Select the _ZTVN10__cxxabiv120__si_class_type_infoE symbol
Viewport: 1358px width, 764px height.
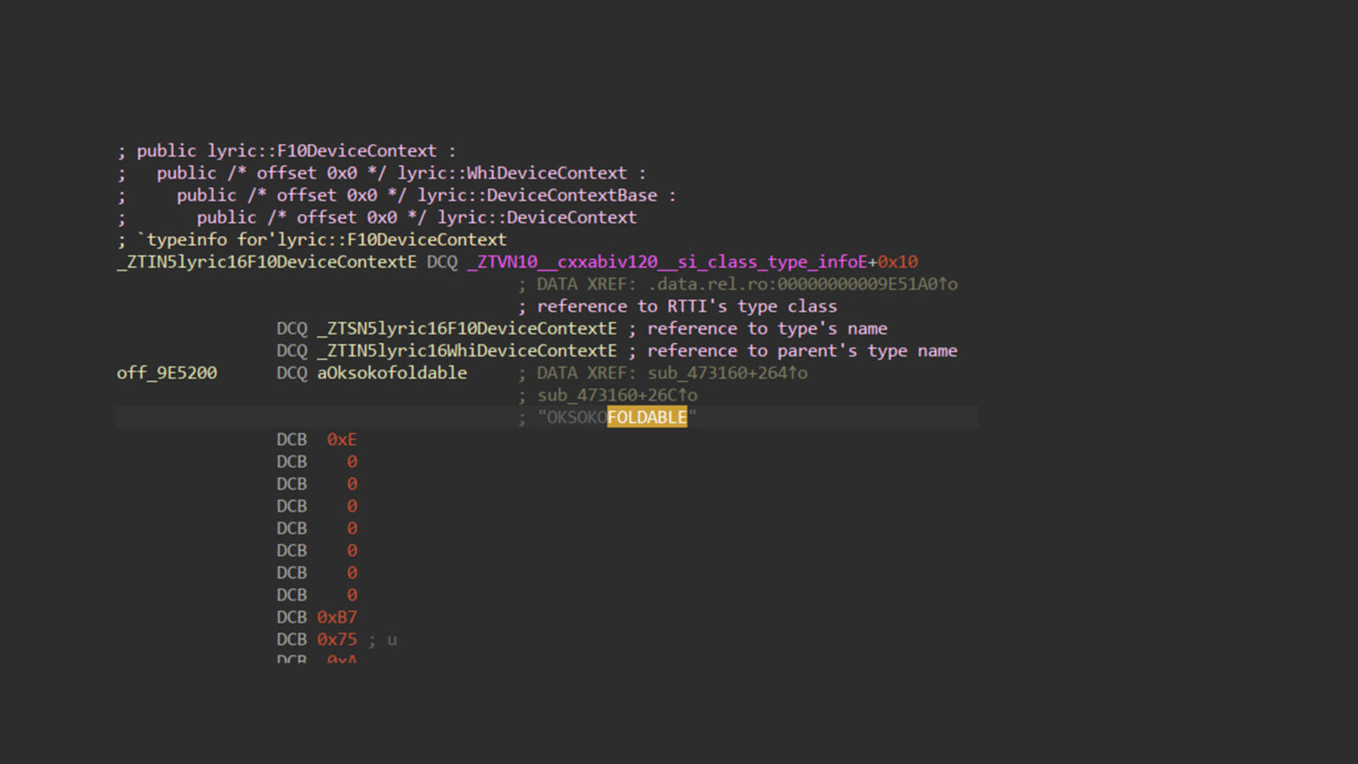tap(667, 262)
